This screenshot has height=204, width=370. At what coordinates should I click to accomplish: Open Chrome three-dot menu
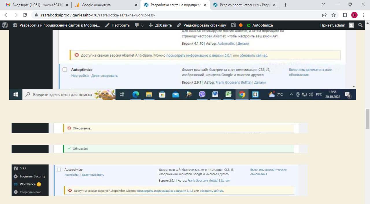pos(364,15)
